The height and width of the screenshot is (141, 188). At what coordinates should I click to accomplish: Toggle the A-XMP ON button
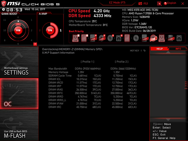pyautogui.click(x=50, y=30)
